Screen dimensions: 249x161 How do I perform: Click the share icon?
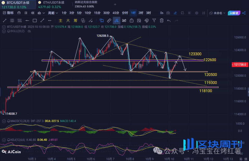coord(244,13)
